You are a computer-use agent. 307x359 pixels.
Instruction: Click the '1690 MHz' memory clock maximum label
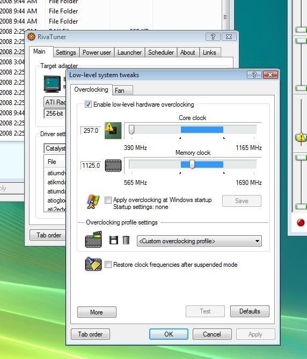(x=248, y=183)
